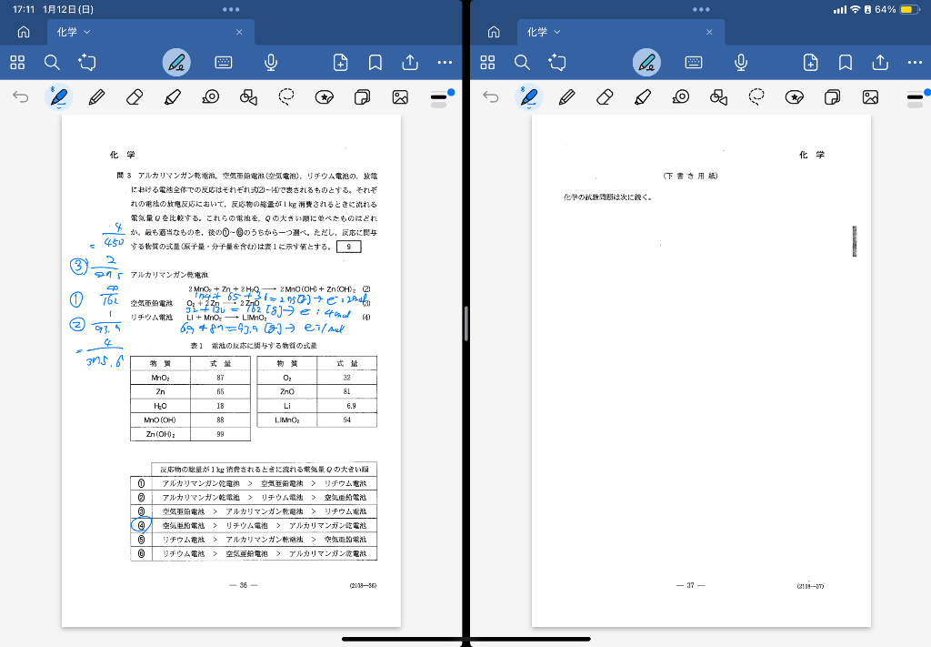Image resolution: width=931 pixels, height=647 pixels.
Task: Open the shapes tool in right pane
Action: pyautogui.click(x=718, y=96)
